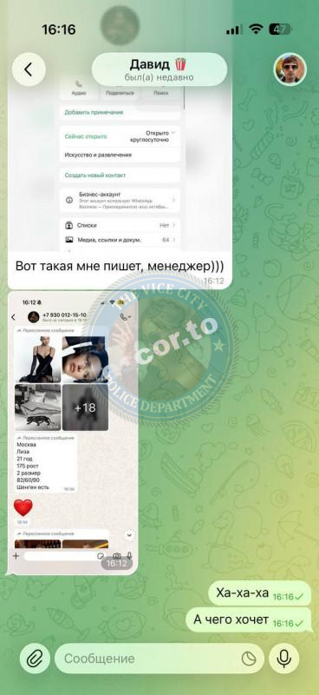Open sticker panel in message field

tap(249, 659)
